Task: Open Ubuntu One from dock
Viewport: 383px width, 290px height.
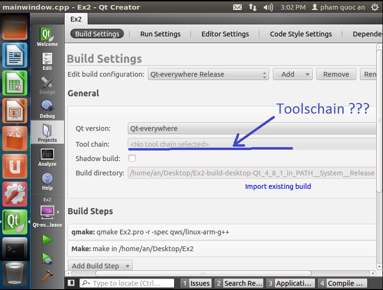Action: click(15, 166)
